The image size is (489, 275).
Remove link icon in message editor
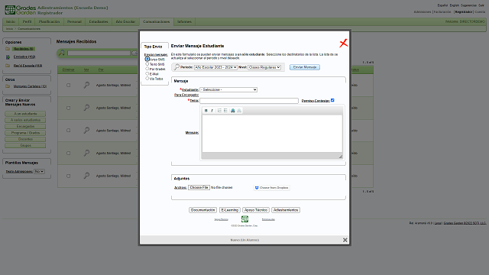[239, 110]
